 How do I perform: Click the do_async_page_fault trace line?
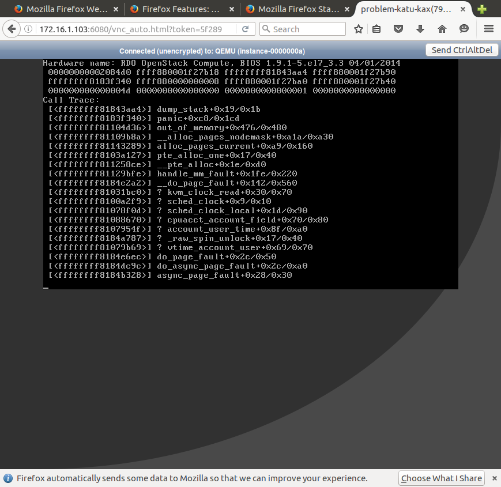(x=178, y=266)
